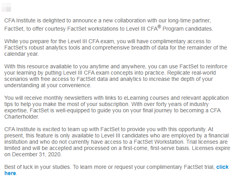Click the 'You will receive monthly newsletters' paragraph
The width and height of the screenshot is (234, 181).
click(x=116, y=107)
